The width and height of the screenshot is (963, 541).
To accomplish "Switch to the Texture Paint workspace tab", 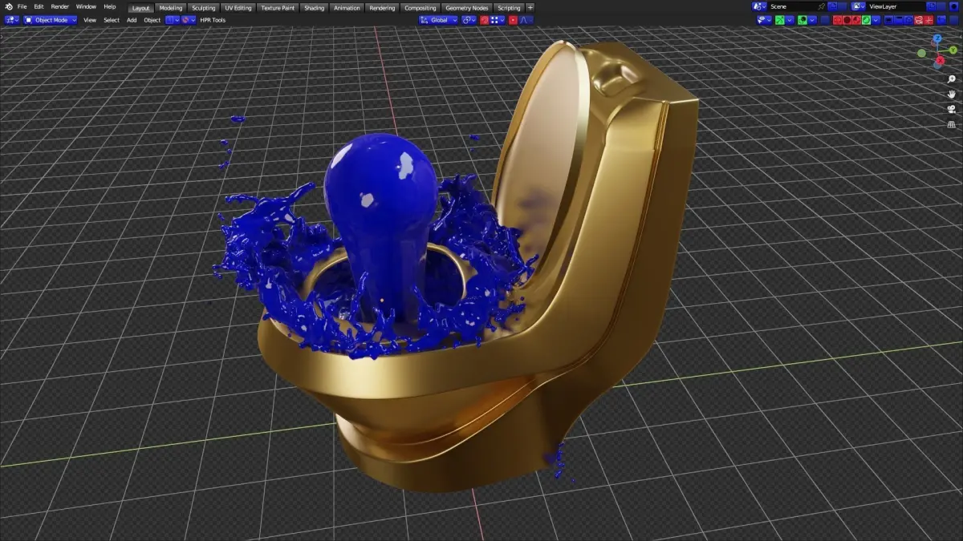I will (279, 7).
